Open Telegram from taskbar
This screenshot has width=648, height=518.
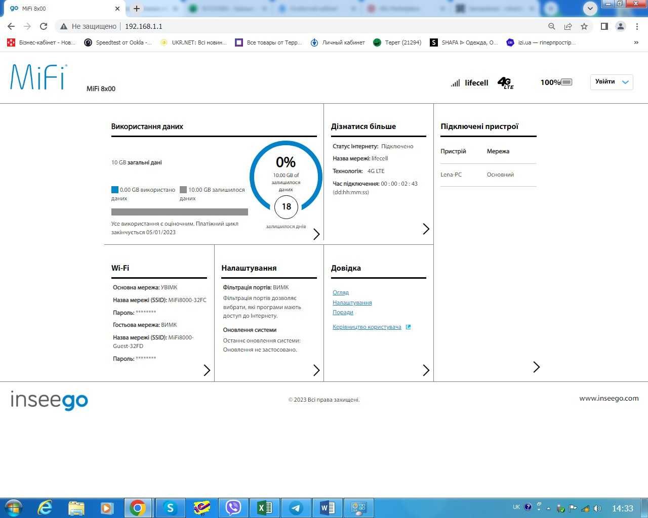click(x=296, y=508)
